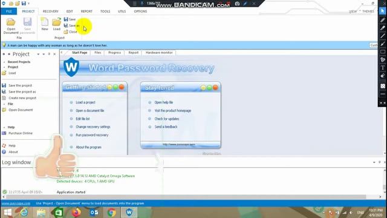This screenshot has width=387, height=218.
Task: Switch to the TOOLS ribbon tab
Action: 105,12
